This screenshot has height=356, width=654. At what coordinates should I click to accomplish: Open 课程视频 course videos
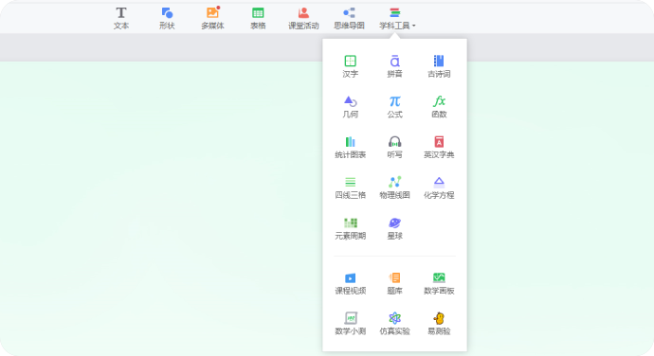(351, 283)
